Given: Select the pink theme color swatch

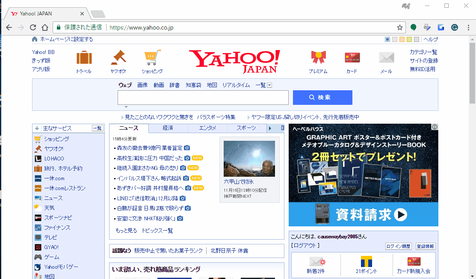Looking at the screenshot, I should point(395,39).
